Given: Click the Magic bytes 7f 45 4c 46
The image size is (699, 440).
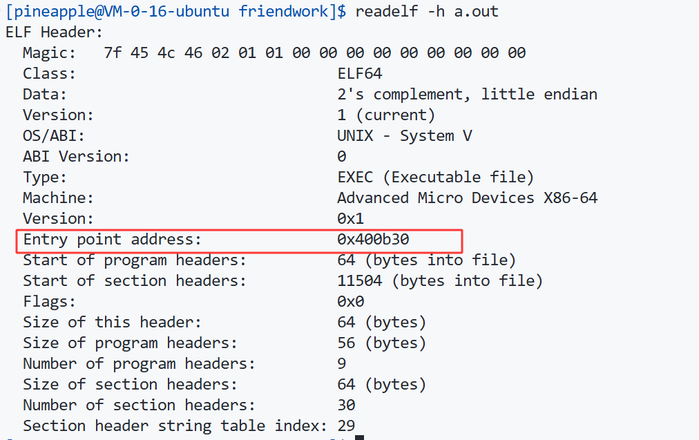Looking at the screenshot, I should coord(153,53).
